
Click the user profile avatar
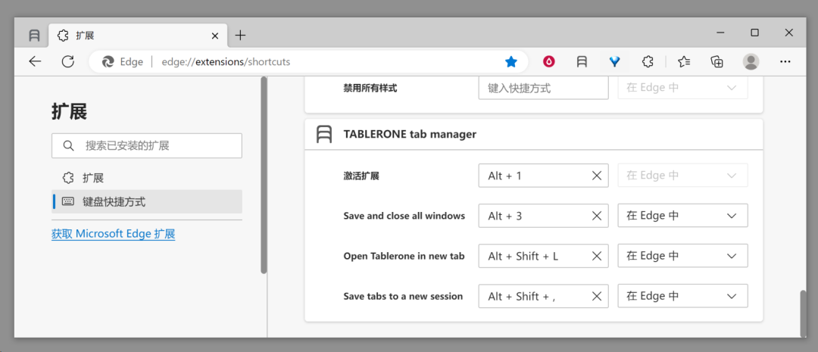pos(751,62)
